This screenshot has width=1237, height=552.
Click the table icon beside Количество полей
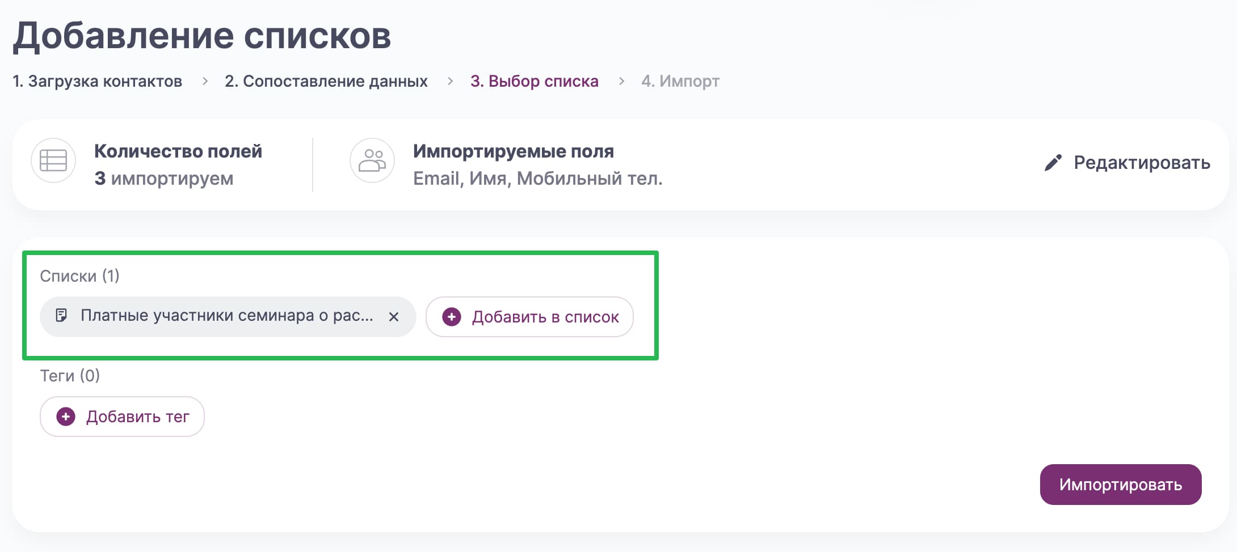[53, 160]
